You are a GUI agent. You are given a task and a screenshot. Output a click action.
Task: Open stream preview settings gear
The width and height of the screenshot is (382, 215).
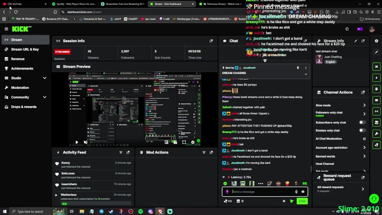[193, 142]
